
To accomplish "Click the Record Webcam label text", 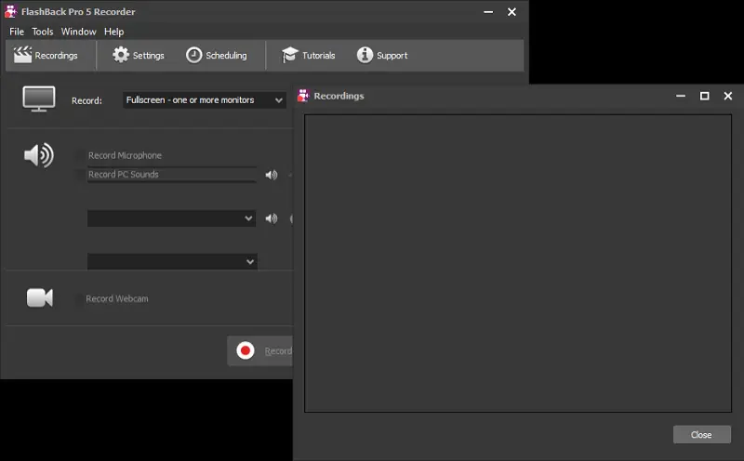I will pos(117,298).
